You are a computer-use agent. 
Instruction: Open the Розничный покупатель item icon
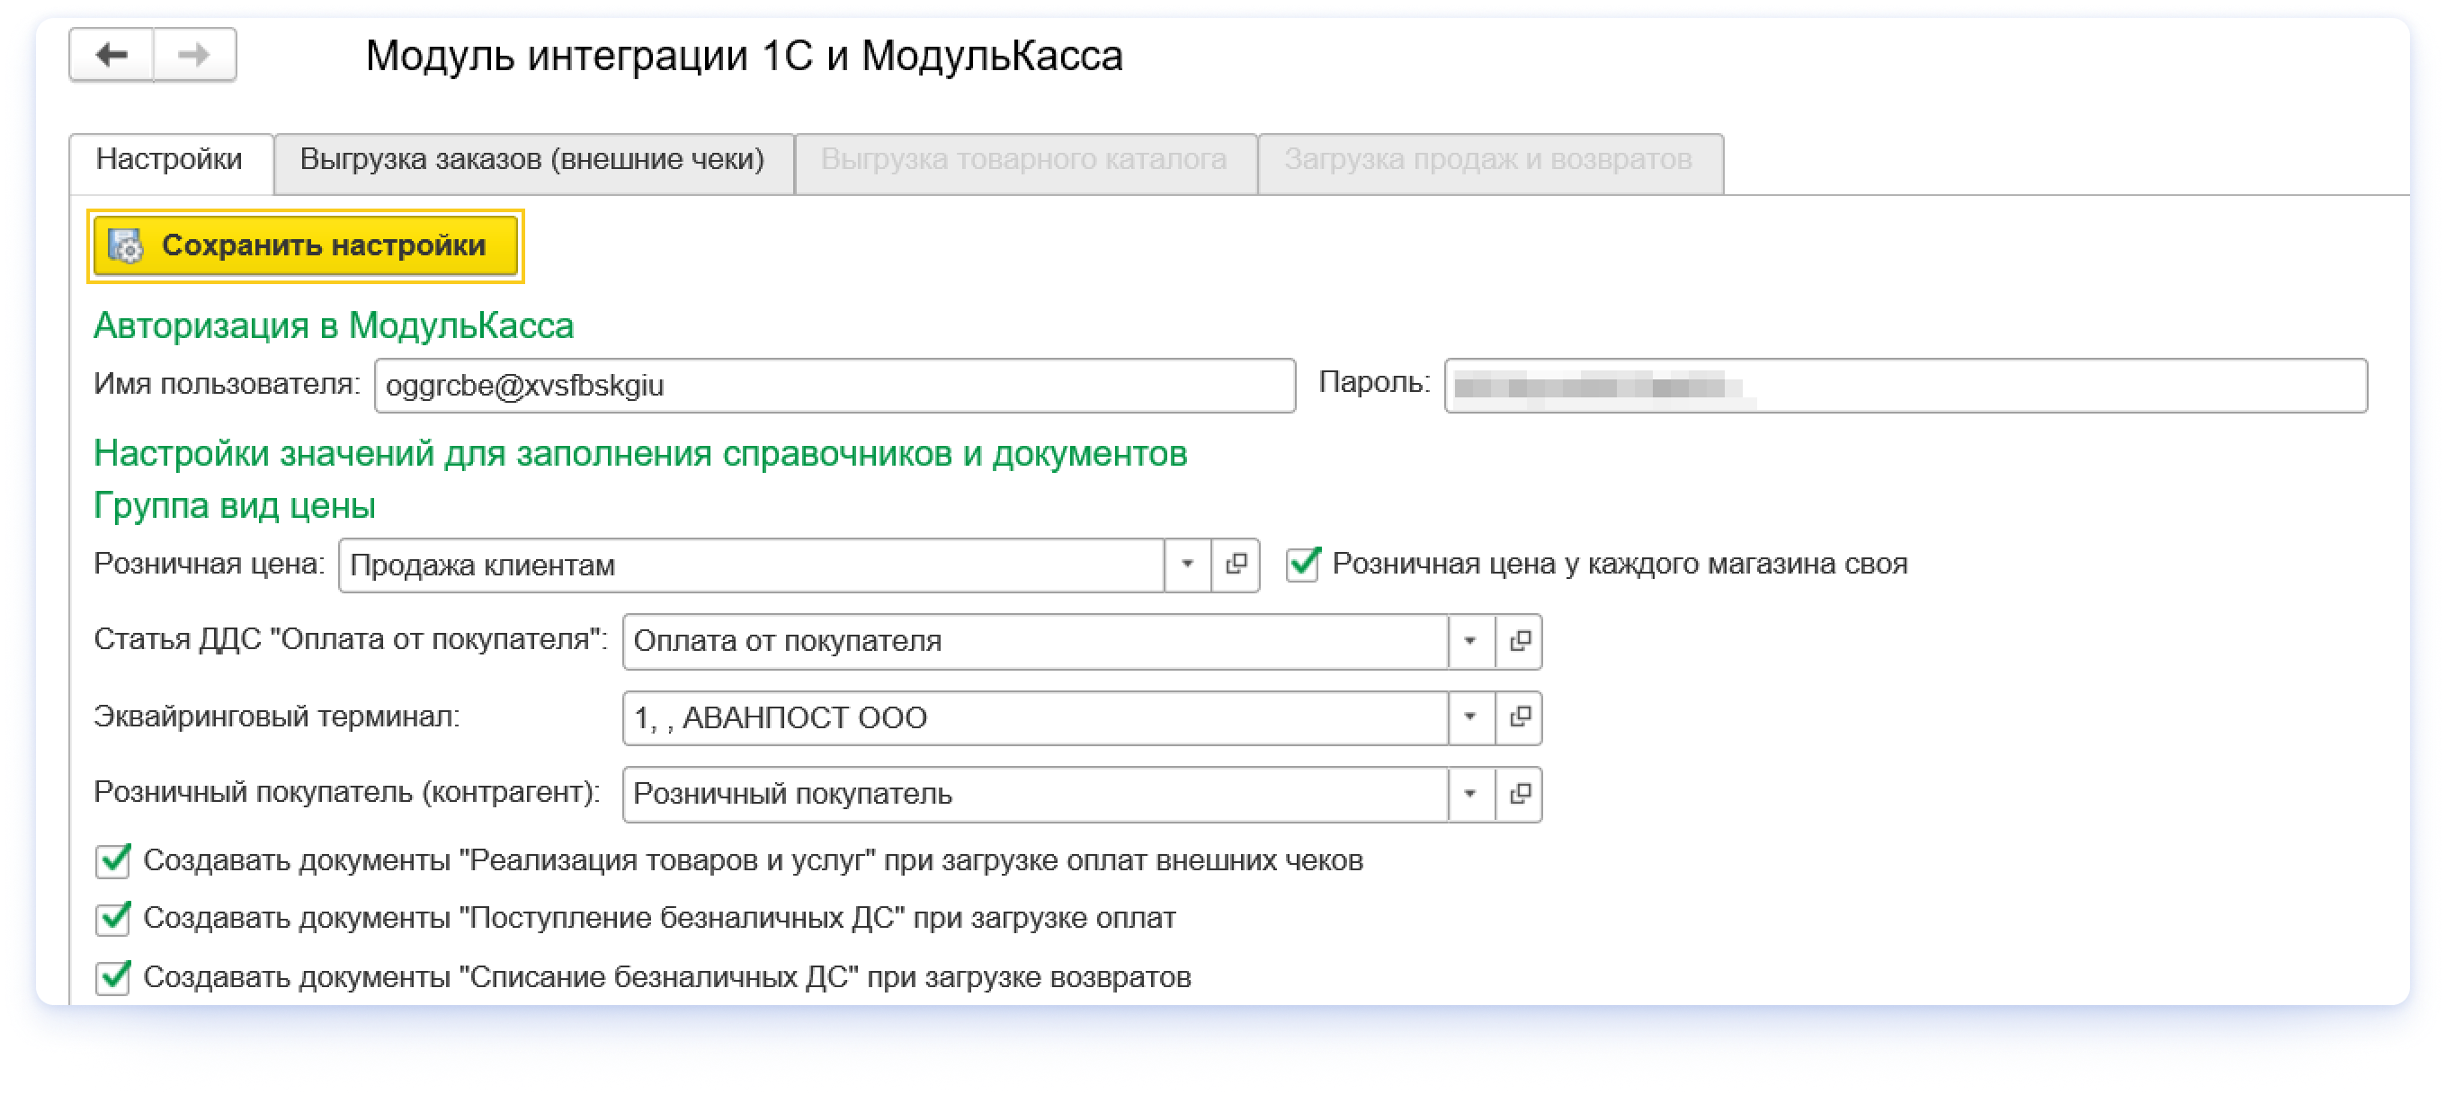(1519, 794)
